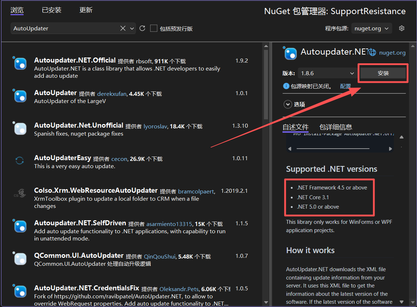Expand the 选项 options section
Screen dimensions: 417x307
point(288,105)
